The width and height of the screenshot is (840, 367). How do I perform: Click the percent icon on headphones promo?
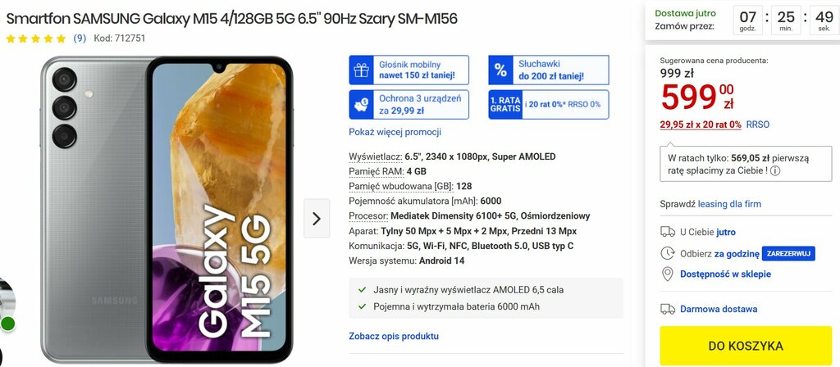point(500,70)
